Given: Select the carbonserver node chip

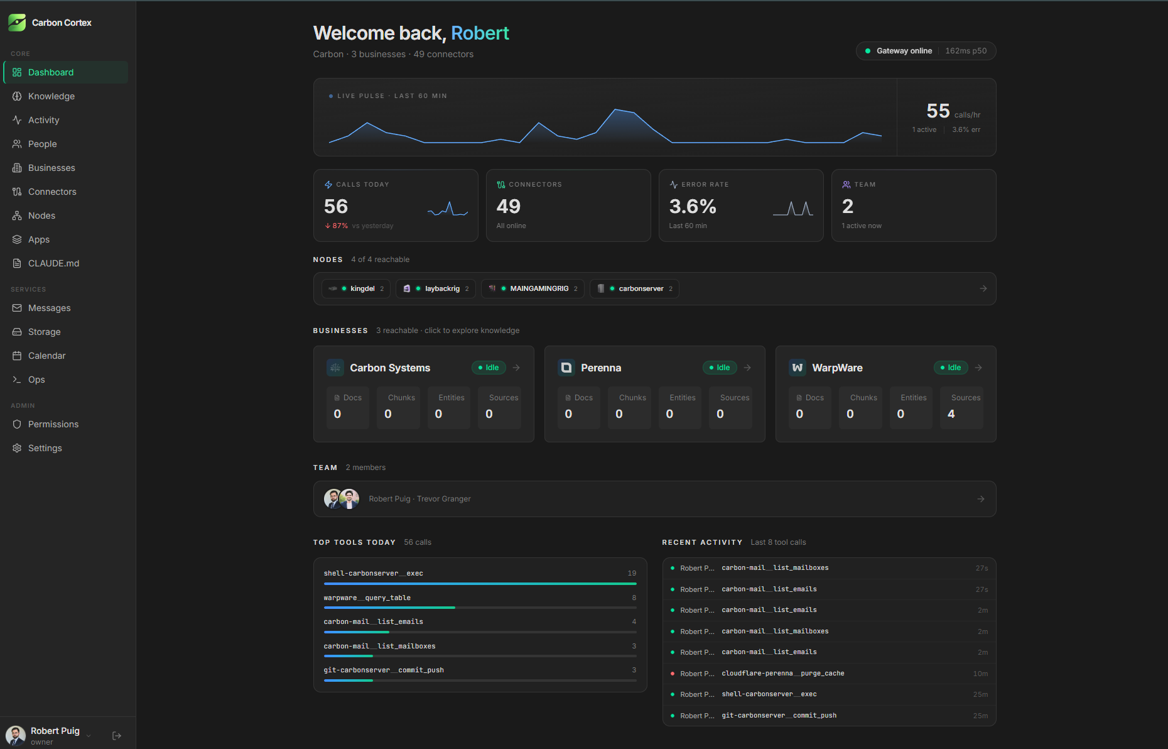Looking at the screenshot, I should click(x=634, y=288).
